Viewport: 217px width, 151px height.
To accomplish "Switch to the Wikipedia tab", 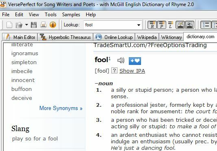I will [147, 37].
